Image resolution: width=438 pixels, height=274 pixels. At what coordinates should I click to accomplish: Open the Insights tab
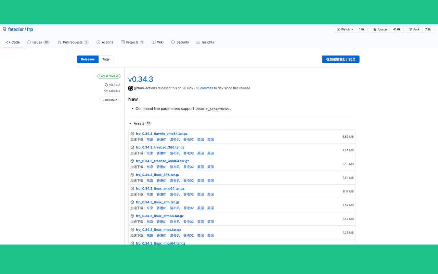tap(205, 42)
